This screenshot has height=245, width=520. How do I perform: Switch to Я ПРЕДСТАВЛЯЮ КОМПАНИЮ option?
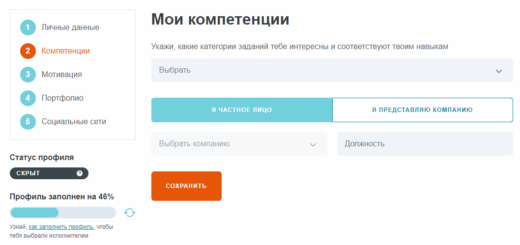pyautogui.click(x=423, y=110)
